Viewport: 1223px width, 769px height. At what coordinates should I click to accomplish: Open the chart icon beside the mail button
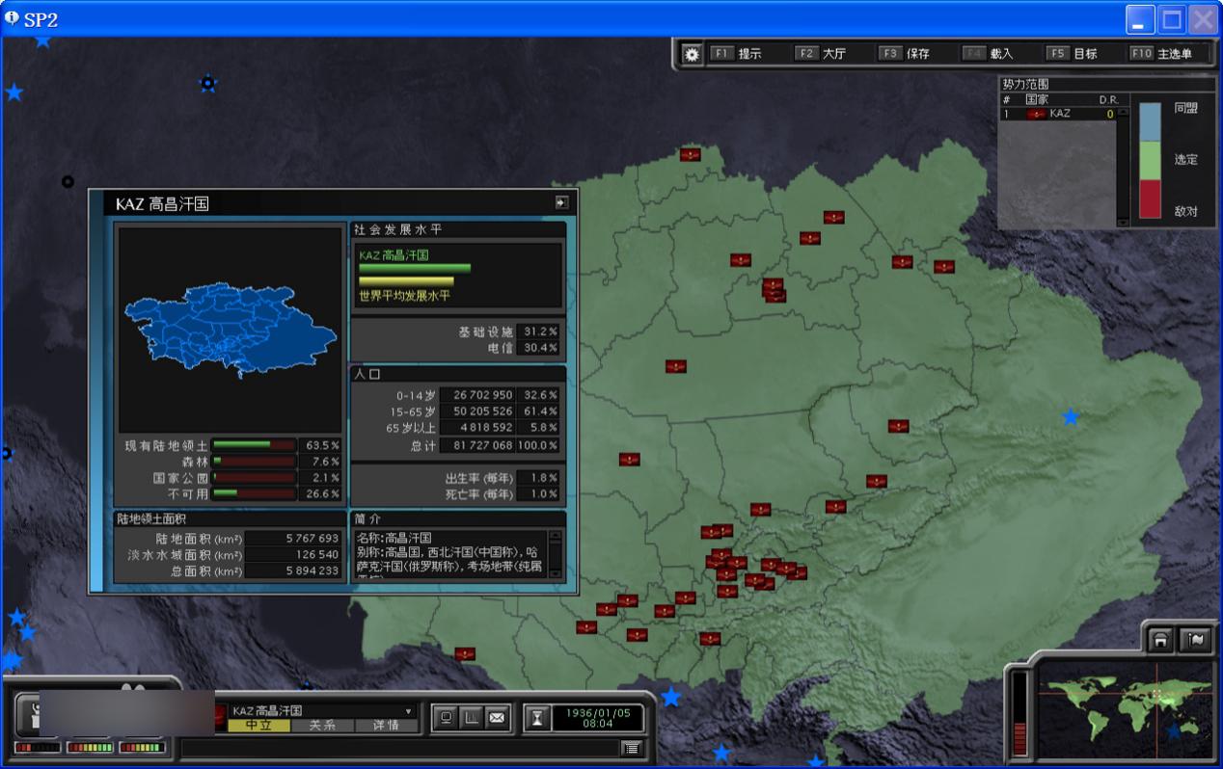471,717
